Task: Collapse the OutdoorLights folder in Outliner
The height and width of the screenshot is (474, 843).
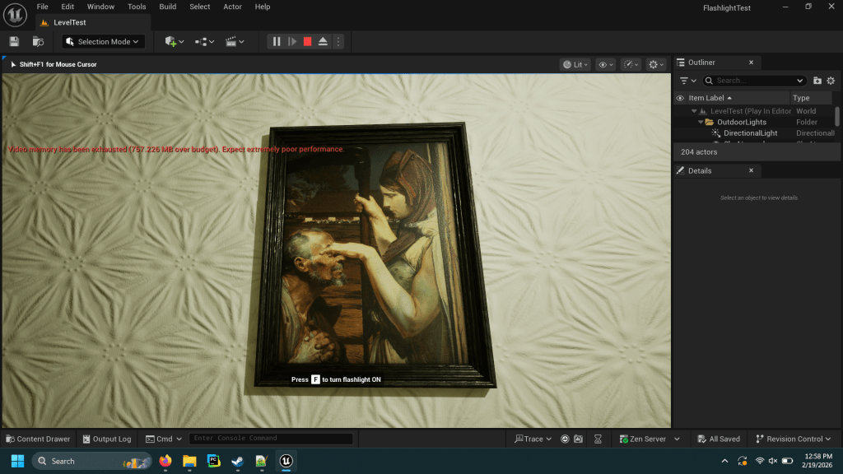Action: pos(701,122)
